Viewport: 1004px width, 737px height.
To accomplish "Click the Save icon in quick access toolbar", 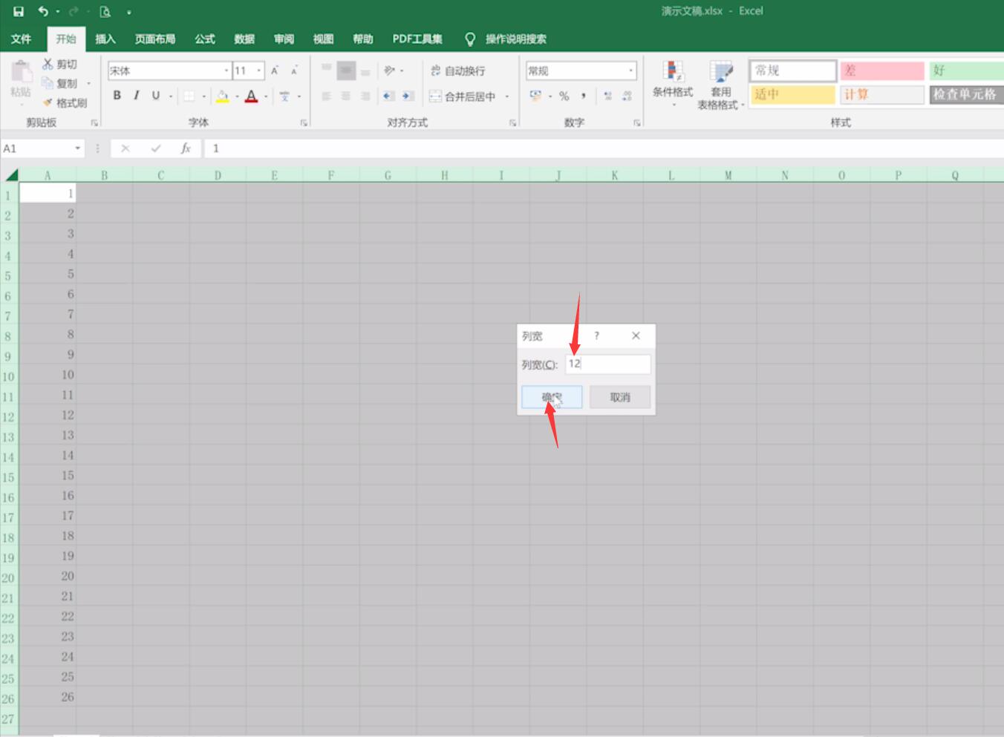I will click(19, 11).
